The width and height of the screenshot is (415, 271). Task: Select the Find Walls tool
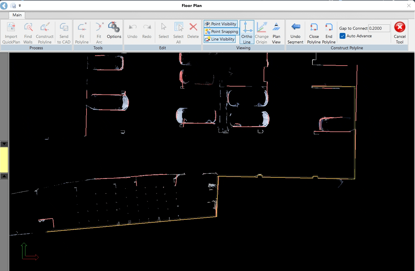pyautogui.click(x=28, y=27)
